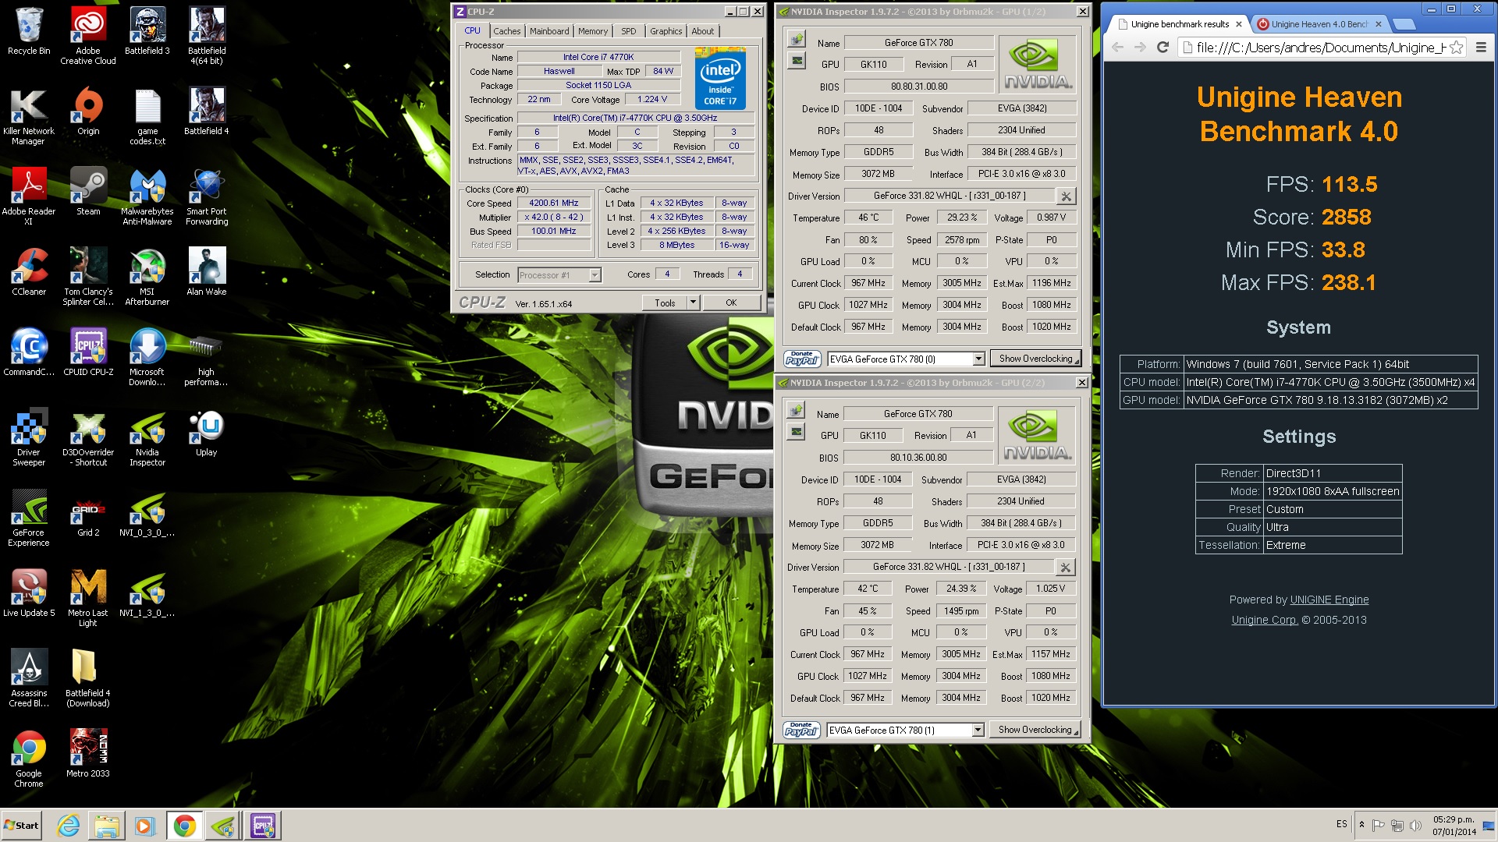The width and height of the screenshot is (1498, 842).
Task: Open driver profile settings in GPU 2/2 Inspector
Action: point(1065,568)
